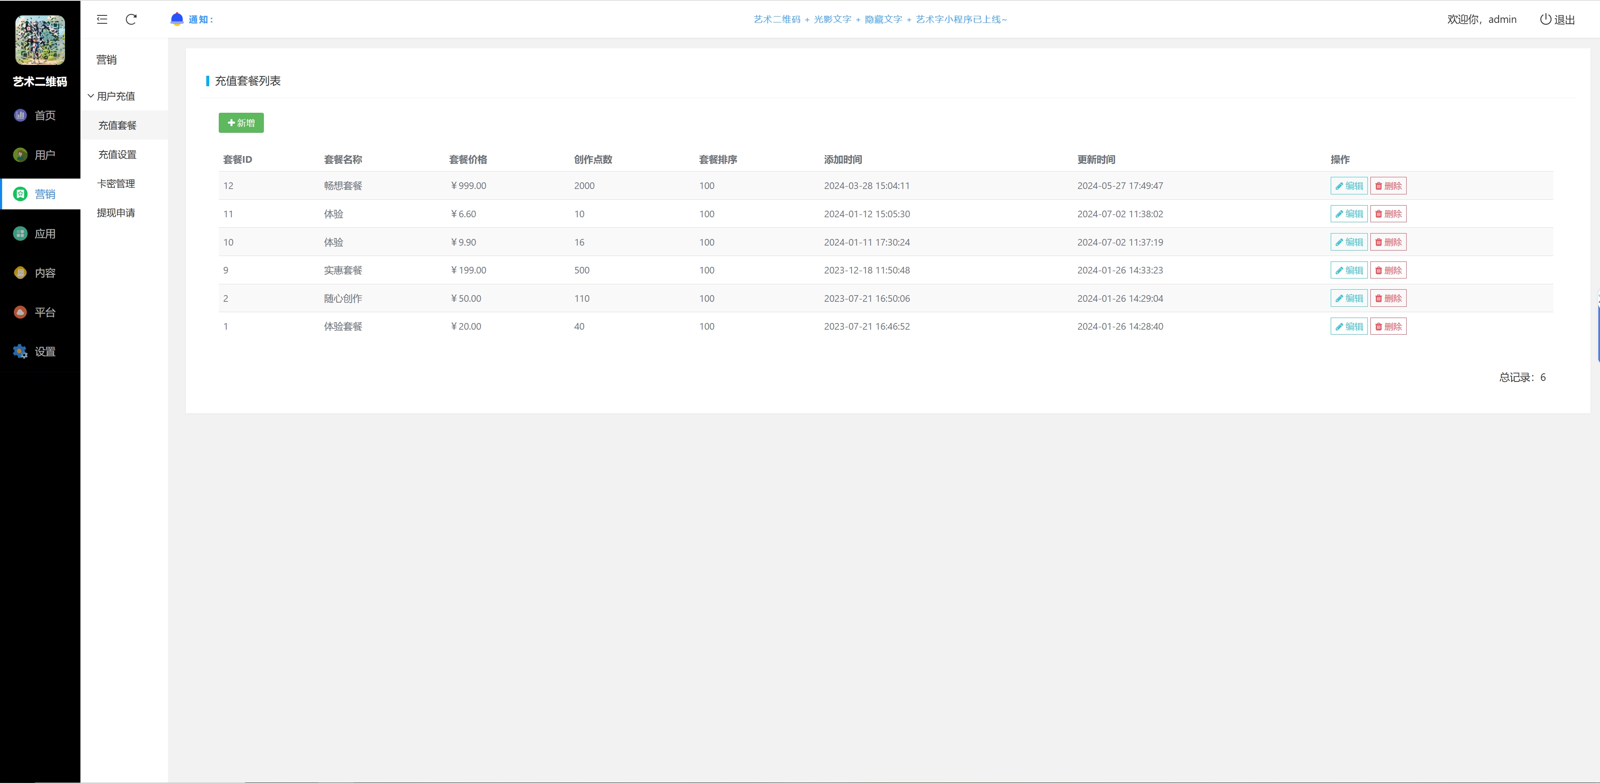This screenshot has width=1600, height=783.
Task: Click the scrolling notice announcement link
Action: pos(880,19)
